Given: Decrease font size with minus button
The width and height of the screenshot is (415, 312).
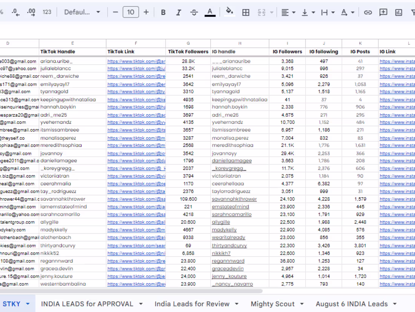Looking at the screenshot, I should tap(115, 12).
